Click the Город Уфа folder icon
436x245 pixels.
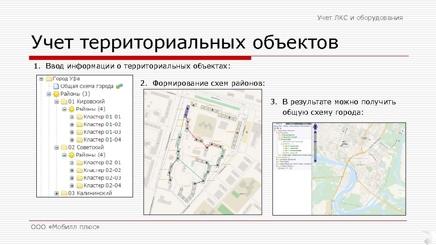(x=49, y=79)
